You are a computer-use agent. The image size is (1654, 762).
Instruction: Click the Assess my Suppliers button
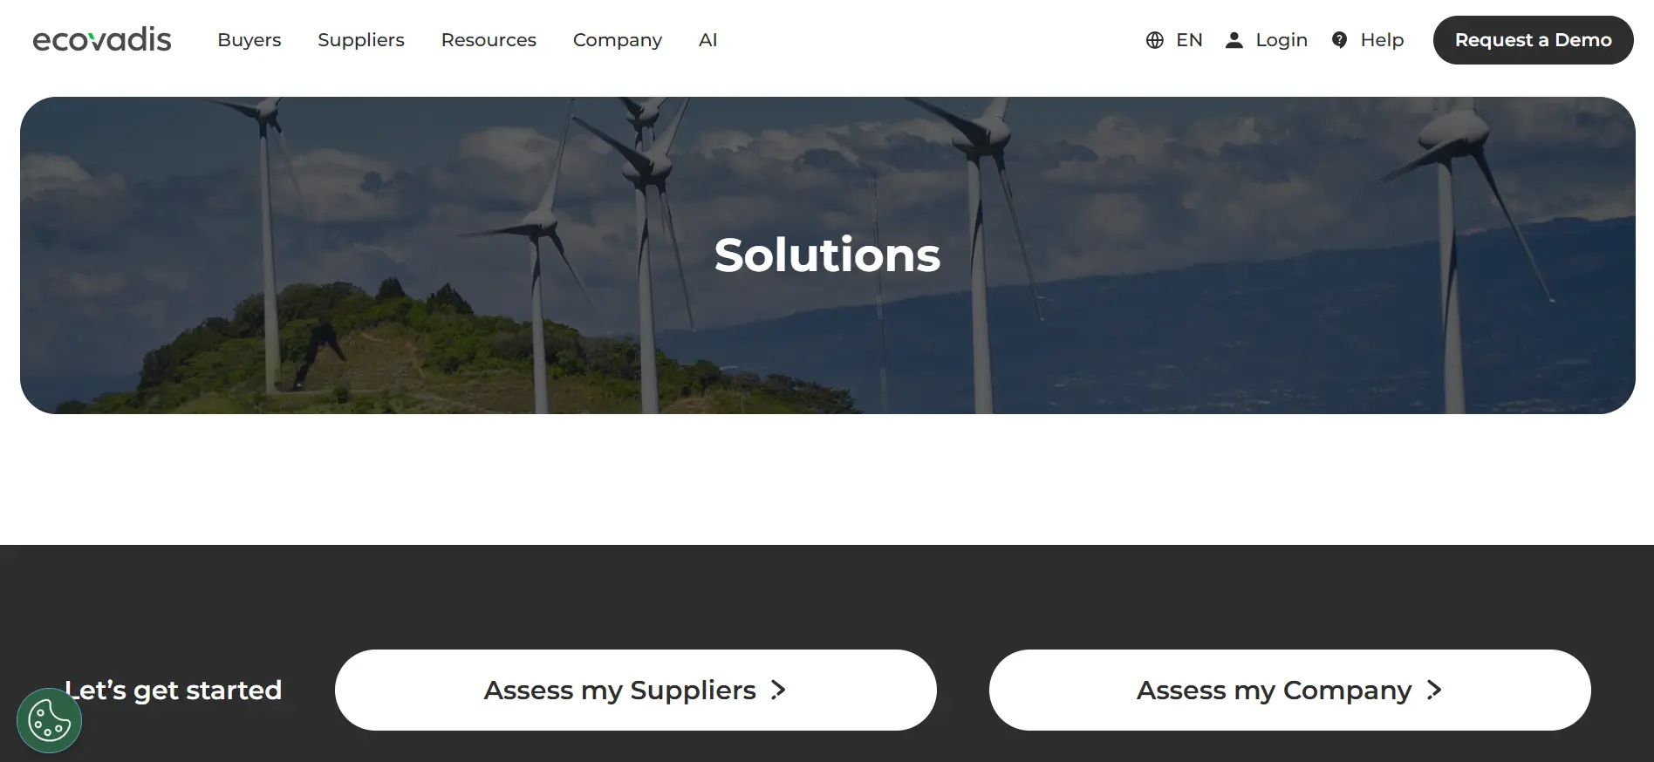[x=636, y=690]
